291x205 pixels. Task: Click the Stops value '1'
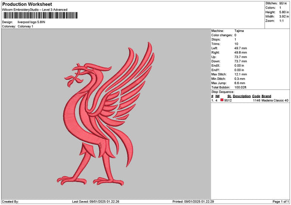pos(235,40)
